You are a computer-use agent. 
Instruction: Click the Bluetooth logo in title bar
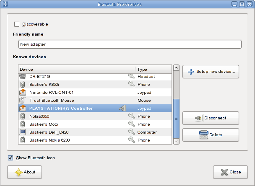(x=5, y=4)
